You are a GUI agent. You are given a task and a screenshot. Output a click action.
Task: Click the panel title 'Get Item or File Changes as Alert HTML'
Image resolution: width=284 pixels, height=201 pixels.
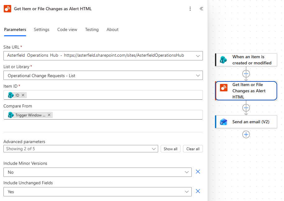[x=53, y=9]
